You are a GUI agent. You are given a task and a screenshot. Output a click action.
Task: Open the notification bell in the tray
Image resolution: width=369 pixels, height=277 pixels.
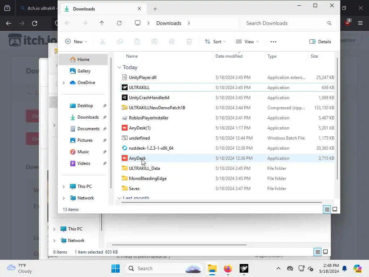click(x=344, y=268)
